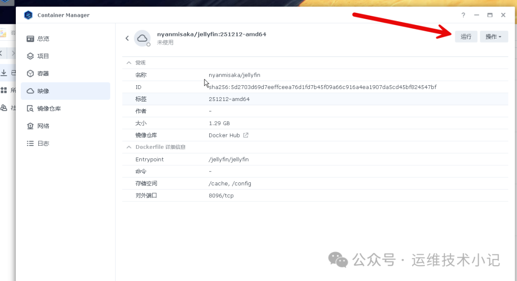Image resolution: width=517 pixels, height=281 pixels.
Task: Click the back arrow beside image name
Action: pyautogui.click(x=127, y=38)
